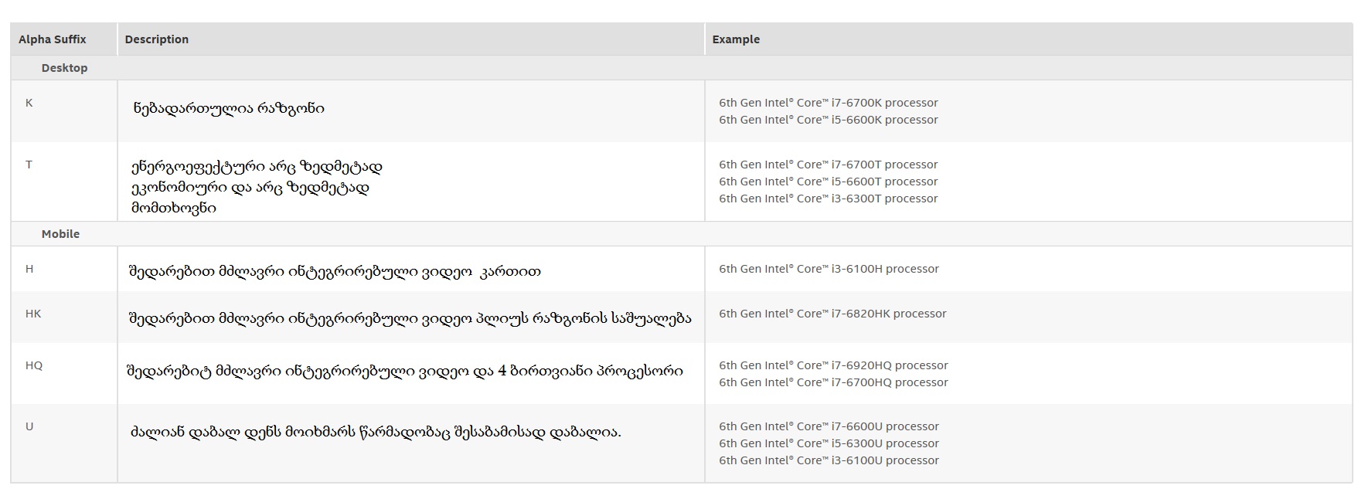
Task: Click Core i3-6100H processor example
Action: [x=829, y=269]
